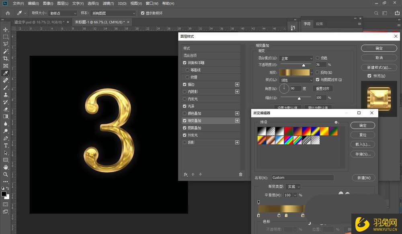Click New (新建) gradient button
Screen dimensions: 402x234
tap(364, 178)
